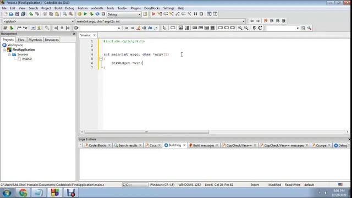Click the Windows Start button
The width and height of the screenshot is (352, 198).
pyautogui.click(x=7, y=193)
